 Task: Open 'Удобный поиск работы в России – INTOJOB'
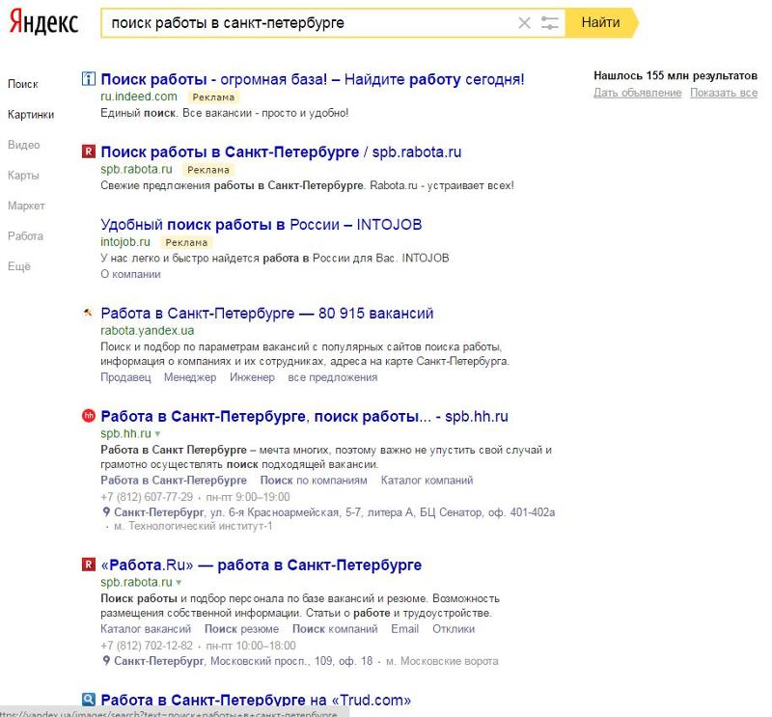coord(262,225)
